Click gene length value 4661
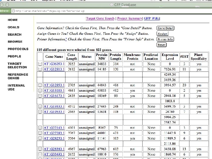The image size is (212, 159). (72, 90)
